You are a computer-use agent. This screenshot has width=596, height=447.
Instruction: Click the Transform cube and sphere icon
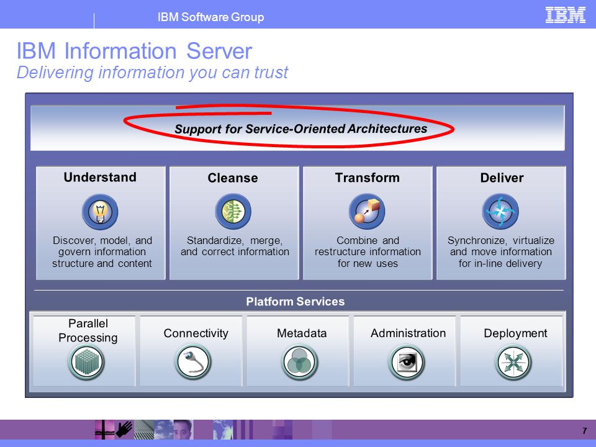367,211
